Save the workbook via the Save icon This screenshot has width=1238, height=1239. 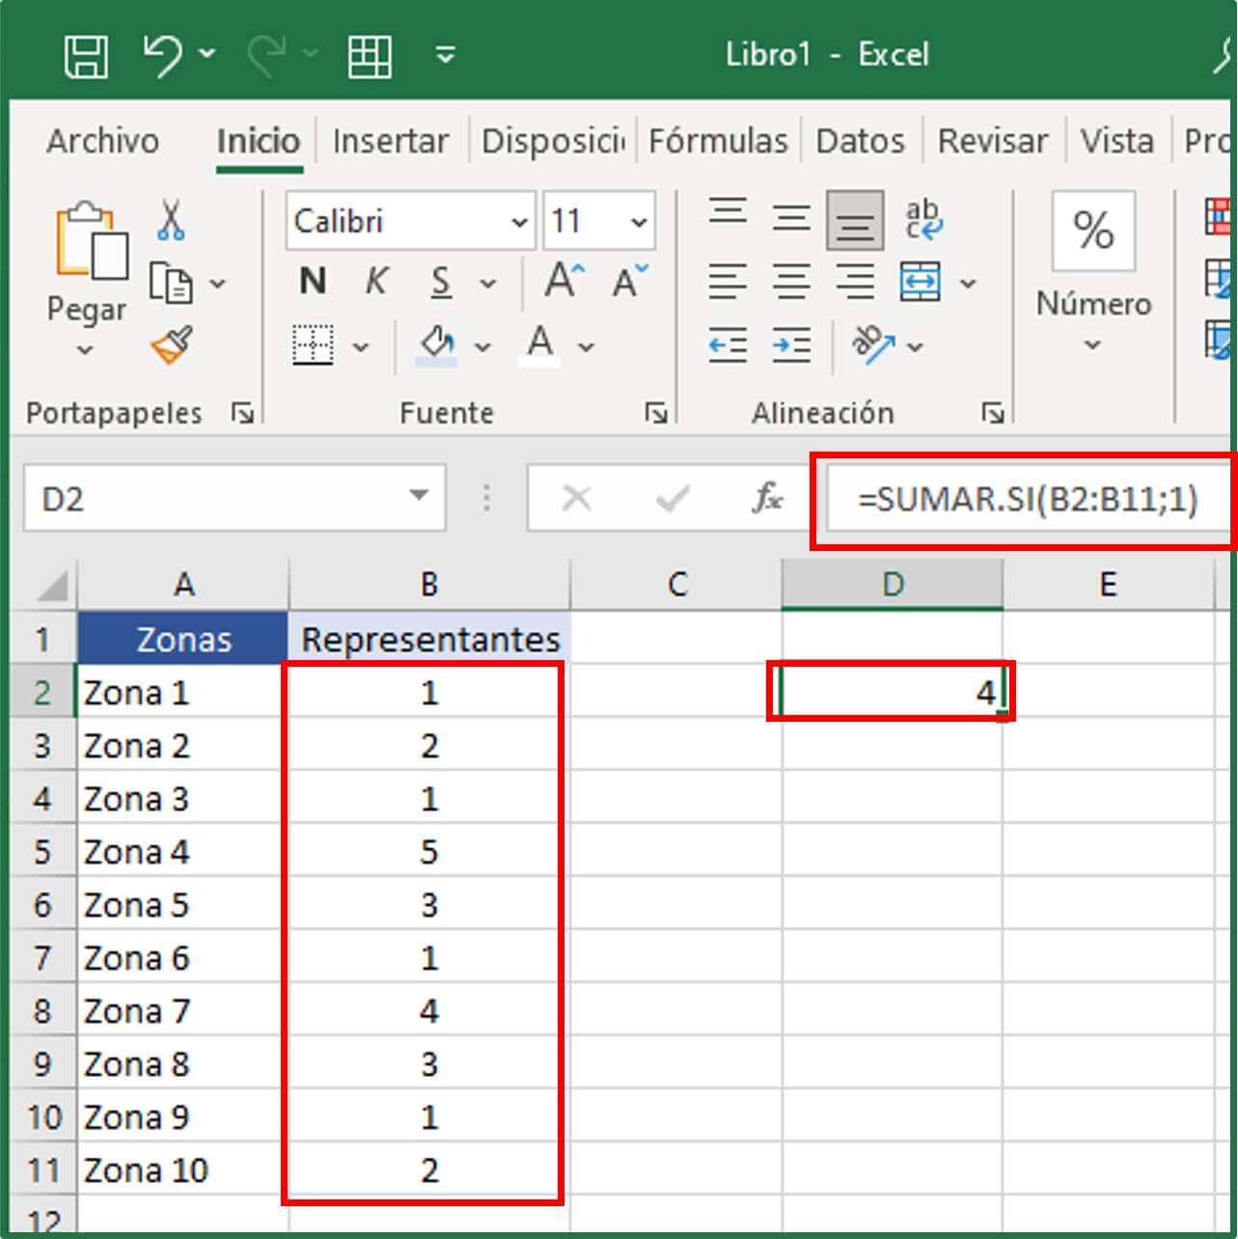(x=86, y=55)
